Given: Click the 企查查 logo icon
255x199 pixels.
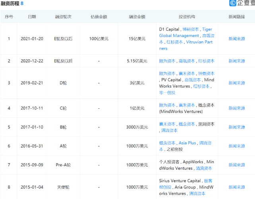Looking at the screenshot, I should point(233,3).
